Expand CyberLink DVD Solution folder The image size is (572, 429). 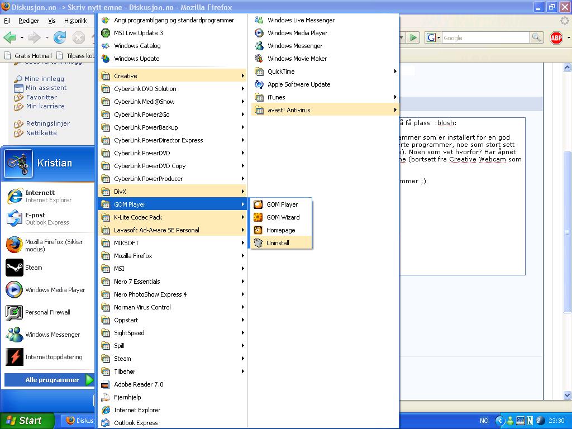pos(172,89)
